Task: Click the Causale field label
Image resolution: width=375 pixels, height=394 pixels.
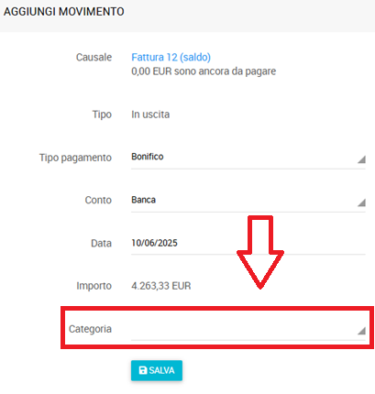Action: (x=94, y=57)
